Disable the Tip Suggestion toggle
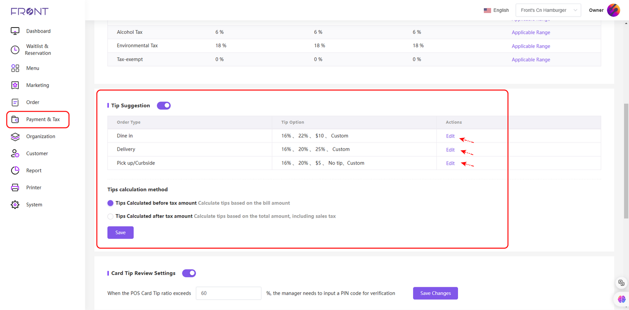The image size is (629, 310). (x=164, y=105)
